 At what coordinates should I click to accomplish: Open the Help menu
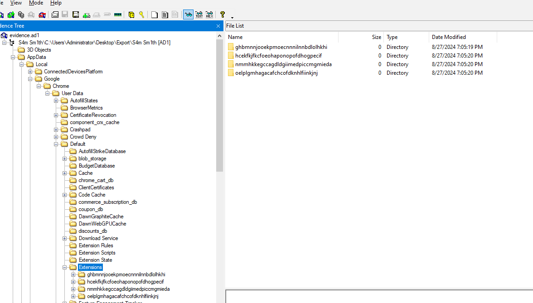click(56, 3)
